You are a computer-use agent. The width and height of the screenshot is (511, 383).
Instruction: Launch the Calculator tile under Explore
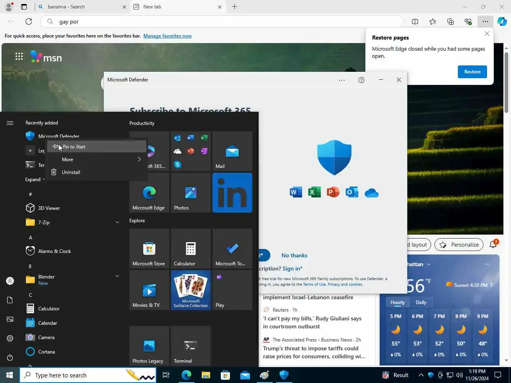(x=191, y=249)
